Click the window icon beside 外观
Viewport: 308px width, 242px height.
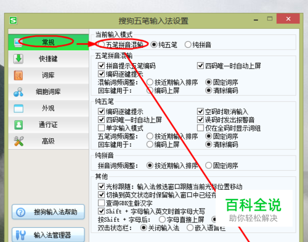(18, 108)
